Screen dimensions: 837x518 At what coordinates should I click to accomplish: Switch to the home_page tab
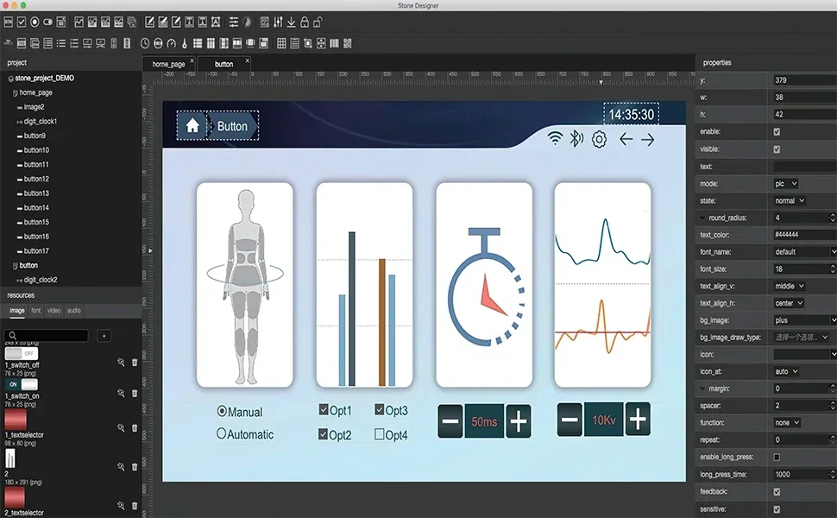[168, 64]
